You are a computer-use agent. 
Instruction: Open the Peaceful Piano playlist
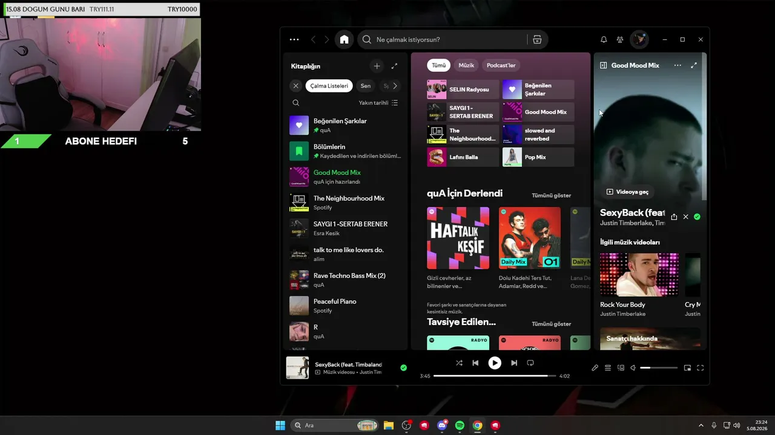(x=345, y=306)
